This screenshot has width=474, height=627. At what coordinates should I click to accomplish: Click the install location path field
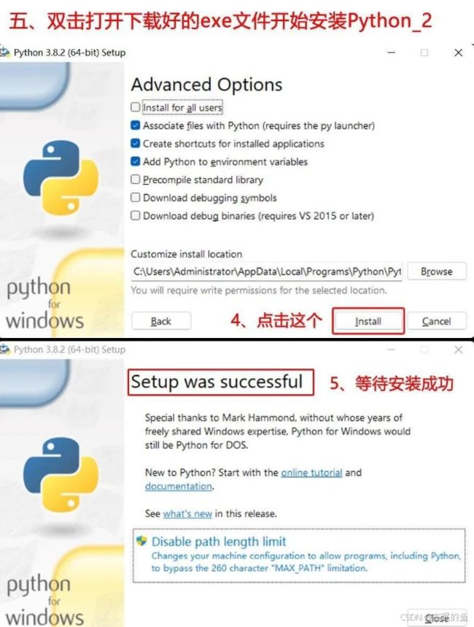point(267,272)
